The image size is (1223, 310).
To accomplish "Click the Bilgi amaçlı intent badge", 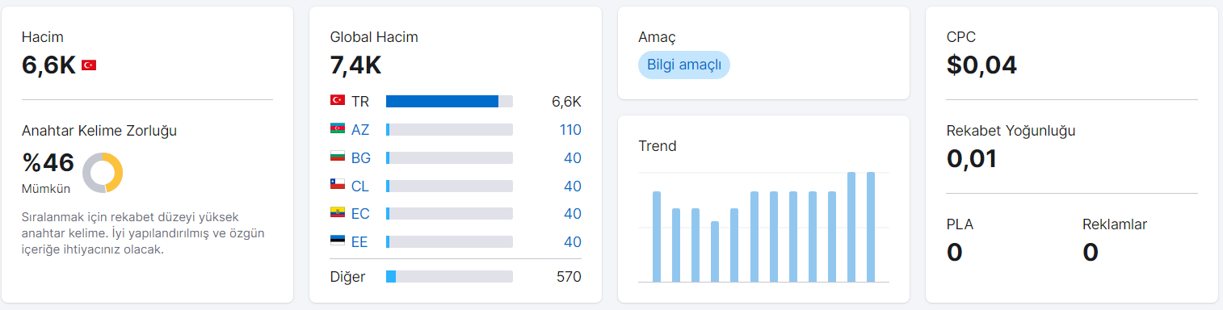I will 684,65.
